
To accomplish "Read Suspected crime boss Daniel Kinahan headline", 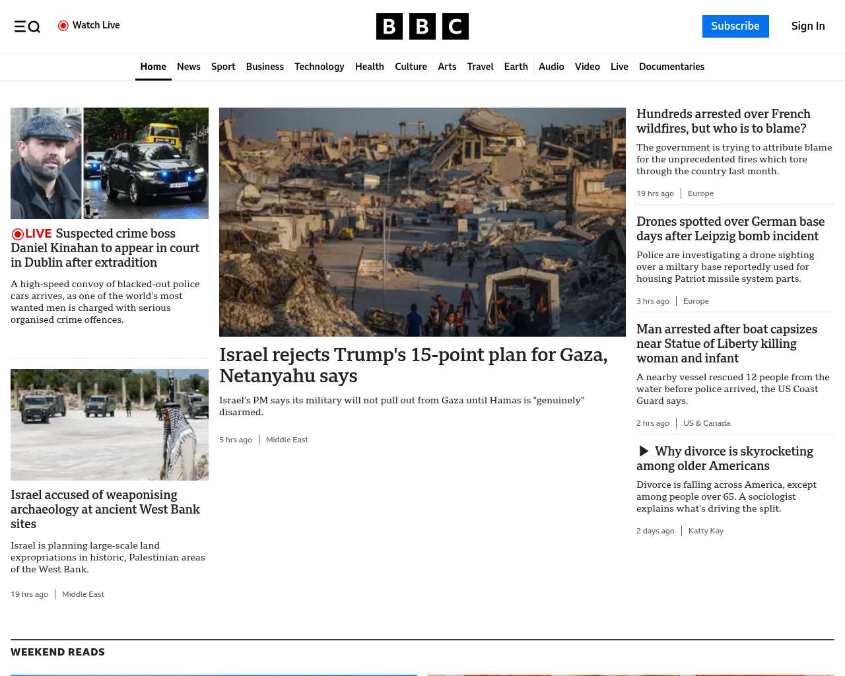I will point(105,248).
